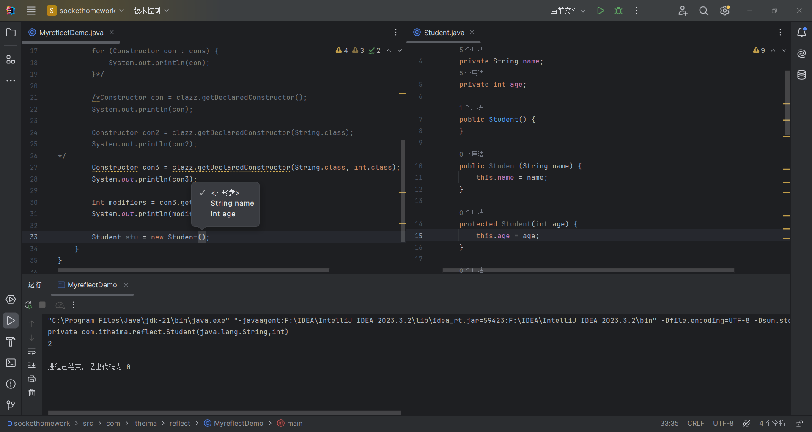This screenshot has height=432, width=812.
Task: Click reflect breadcrumb in navigation bar
Action: [x=180, y=424]
